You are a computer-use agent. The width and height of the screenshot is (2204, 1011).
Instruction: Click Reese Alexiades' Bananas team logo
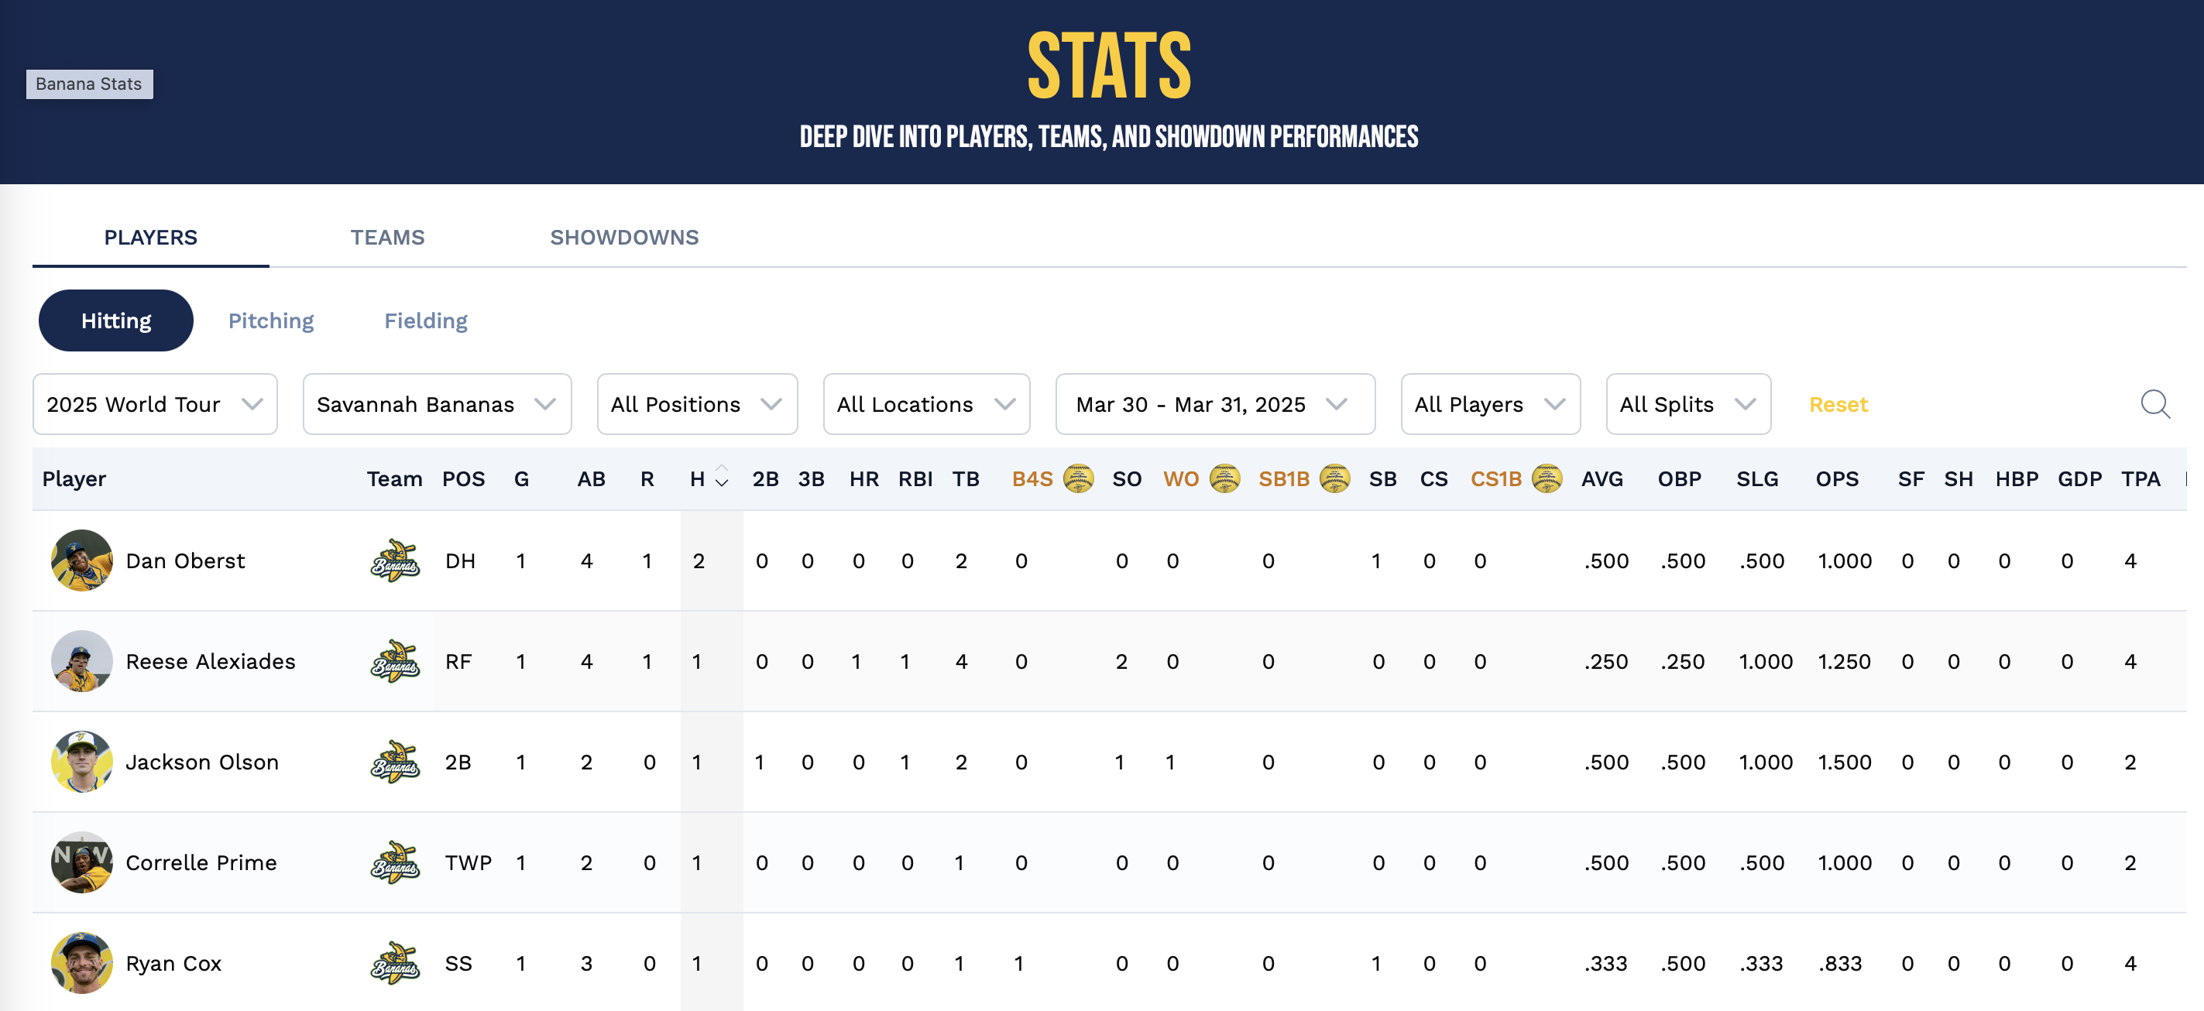coord(394,661)
